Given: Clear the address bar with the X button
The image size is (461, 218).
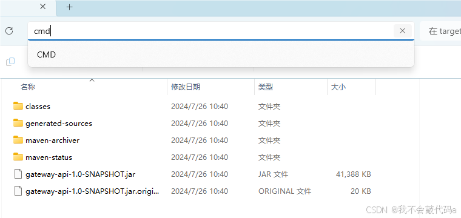Looking at the screenshot, I should tap(403, 31).
